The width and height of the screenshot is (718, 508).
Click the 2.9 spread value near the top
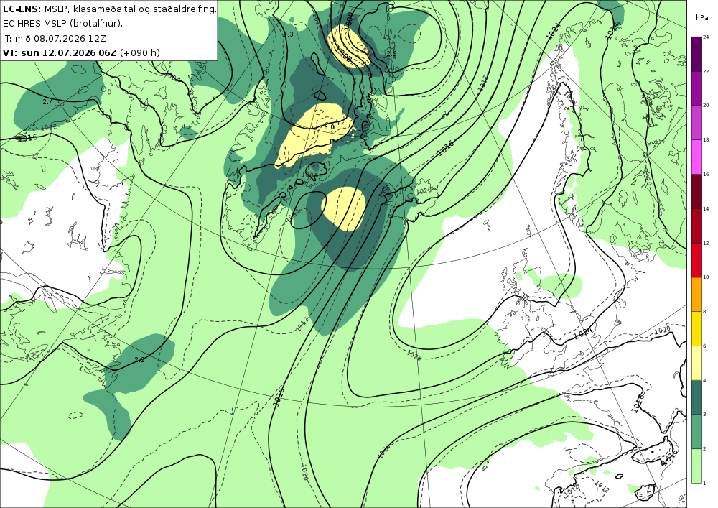pos(391,54)
